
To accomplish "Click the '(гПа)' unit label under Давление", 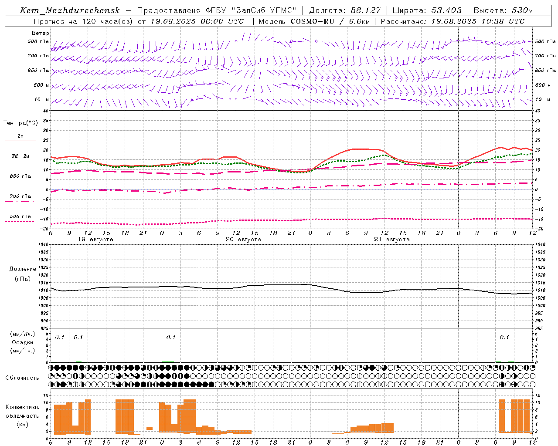I will coord(23,279).
